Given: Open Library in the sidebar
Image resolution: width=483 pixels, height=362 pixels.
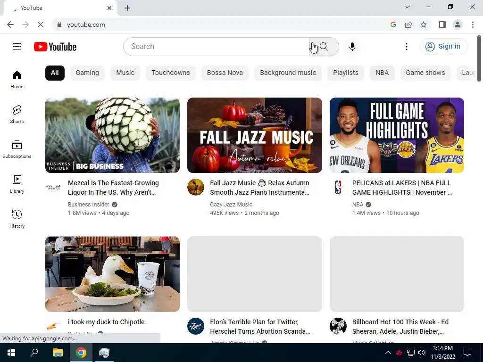Looking at the screenshot, I should pyautogui.click(x=17, y=184).
